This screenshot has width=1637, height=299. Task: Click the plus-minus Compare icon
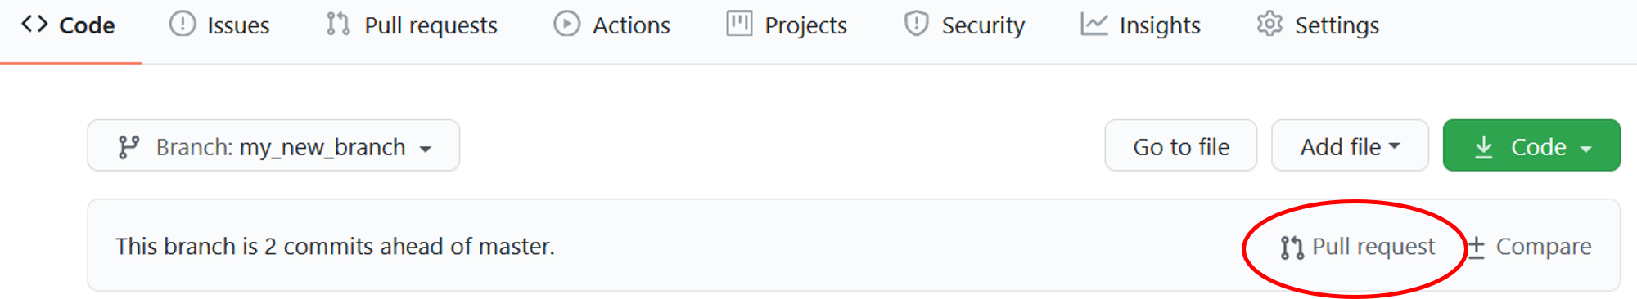pyautogui.click(x=1476, y=248)
